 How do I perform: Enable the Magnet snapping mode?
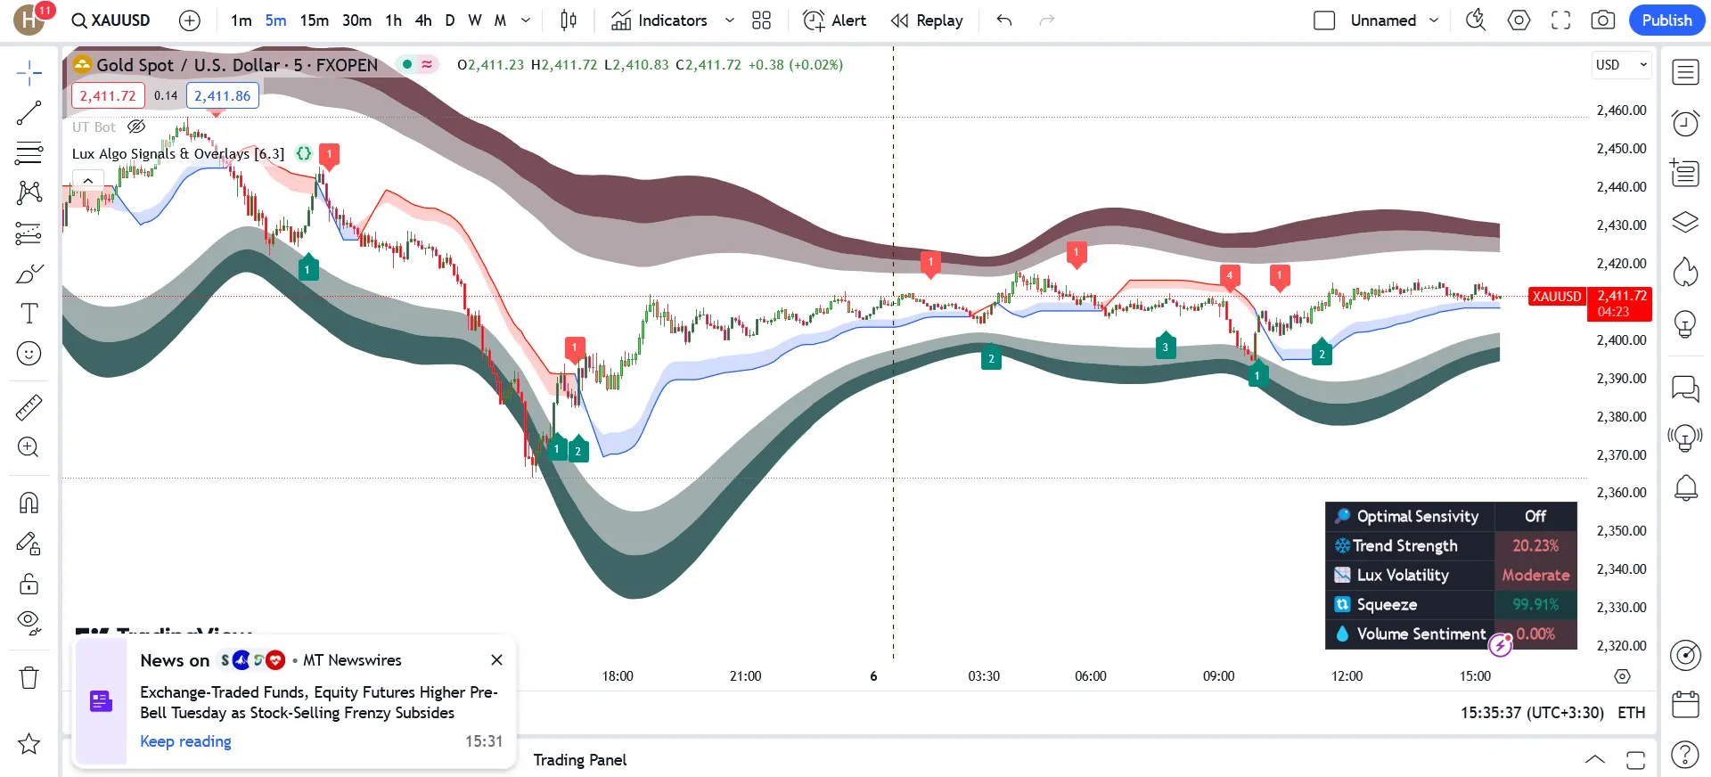tap(29, 503)
